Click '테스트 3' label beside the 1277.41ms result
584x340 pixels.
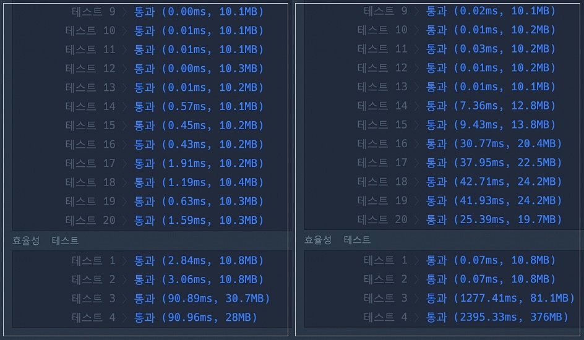385,298
